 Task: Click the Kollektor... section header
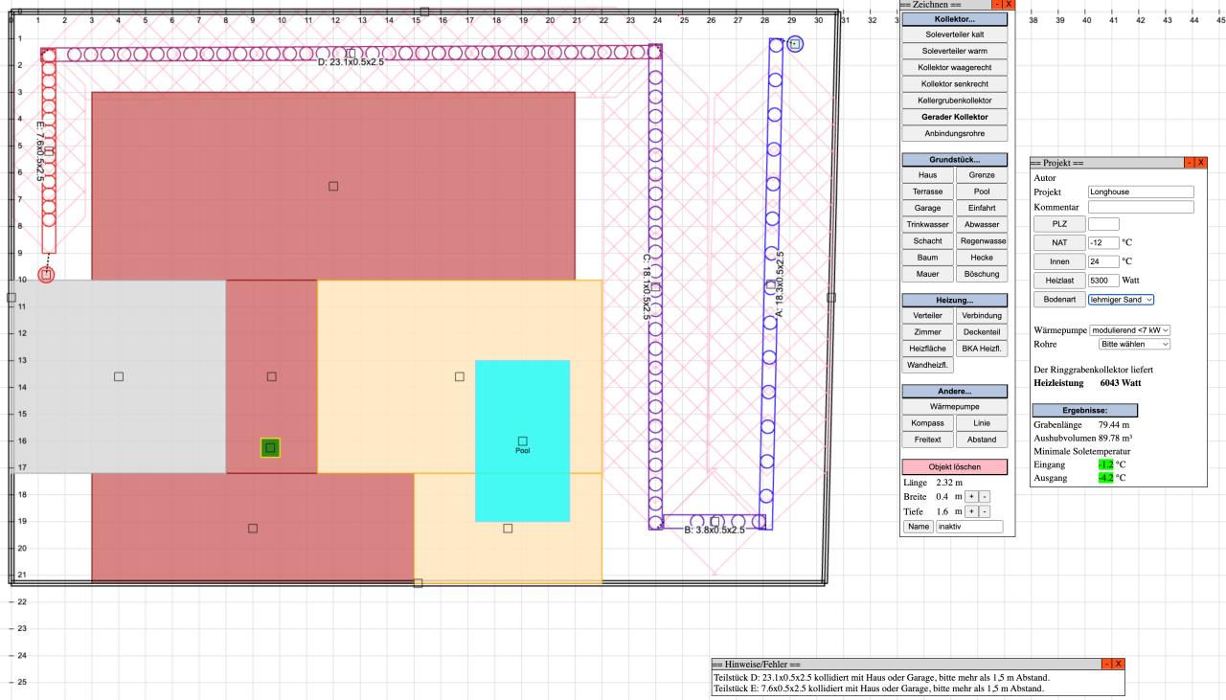coord(955,18)
